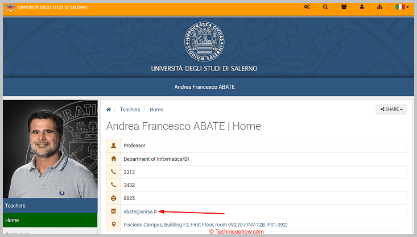The height and width of the screenshot is (237, 417).
Task: Select the Home sidebar menu item
Action: pos(50,221)
